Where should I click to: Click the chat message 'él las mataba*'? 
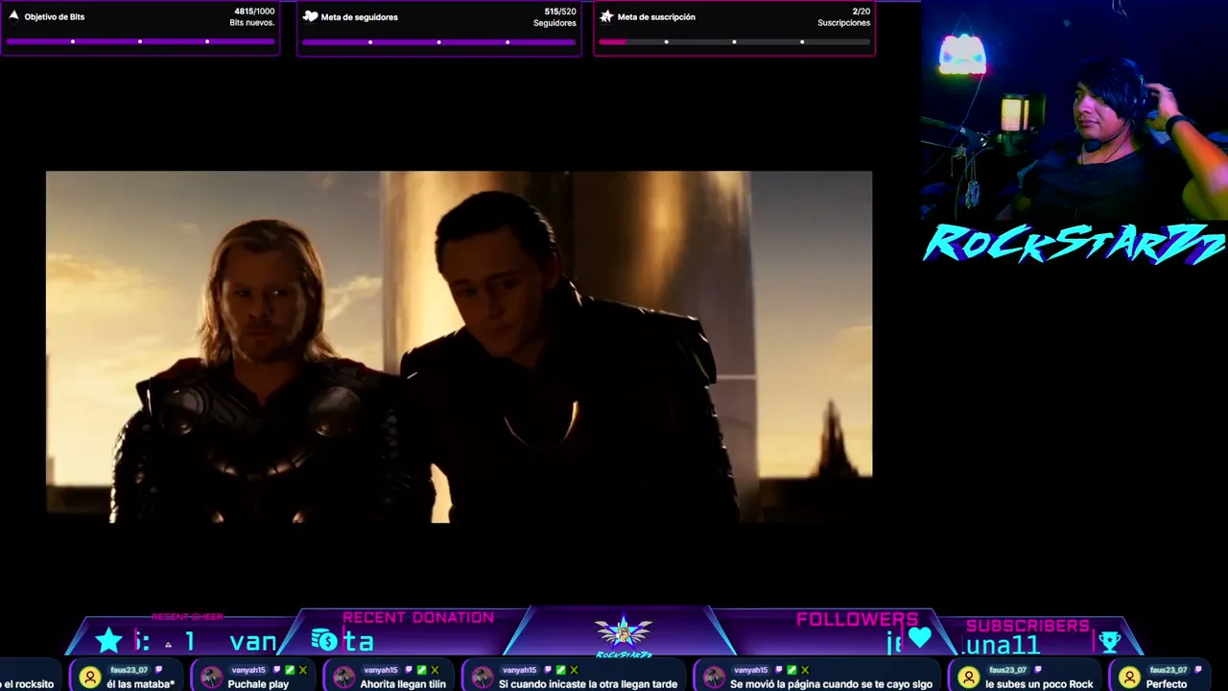point(141,684)
